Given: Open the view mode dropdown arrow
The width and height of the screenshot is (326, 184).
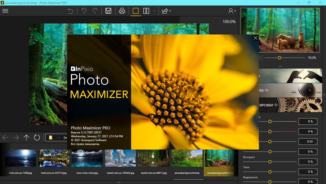Looking at the screenshot, I should pyautogui.click(x=154, y=11).
